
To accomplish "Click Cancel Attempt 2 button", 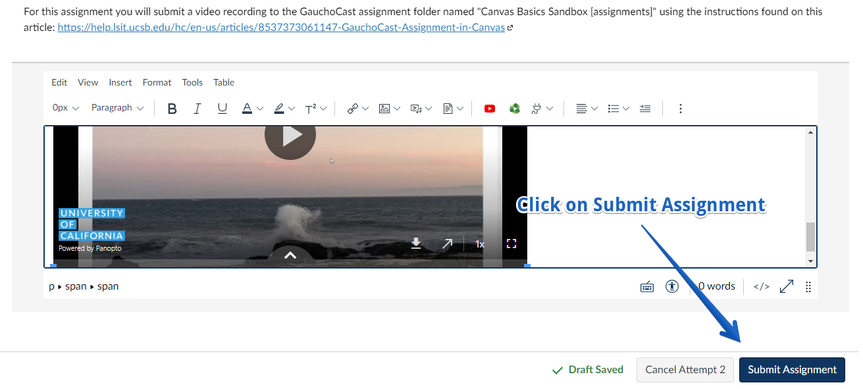I will pos(685,370).
